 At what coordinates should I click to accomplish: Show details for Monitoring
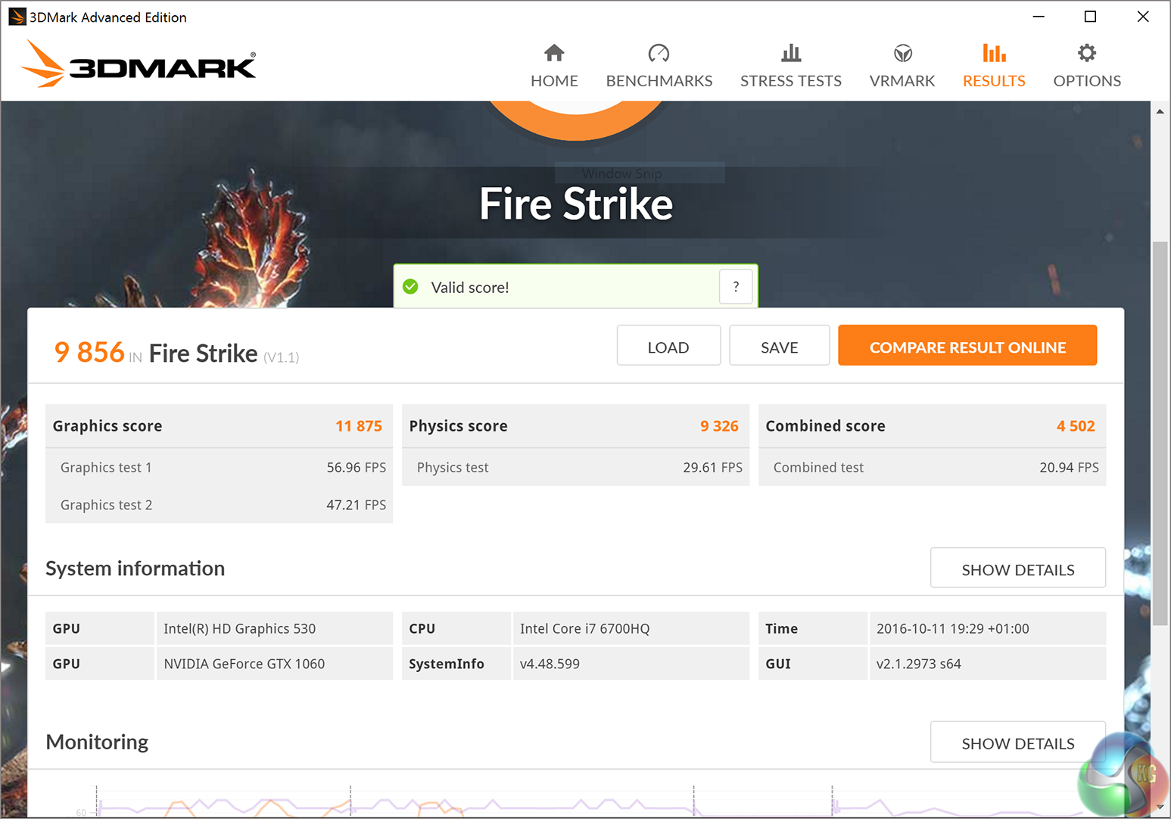1018,743
